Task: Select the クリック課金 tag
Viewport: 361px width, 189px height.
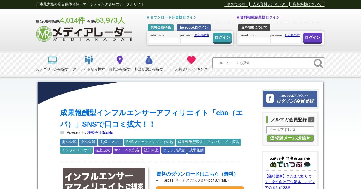Action: pyautogui.click(x=174, y=150)
